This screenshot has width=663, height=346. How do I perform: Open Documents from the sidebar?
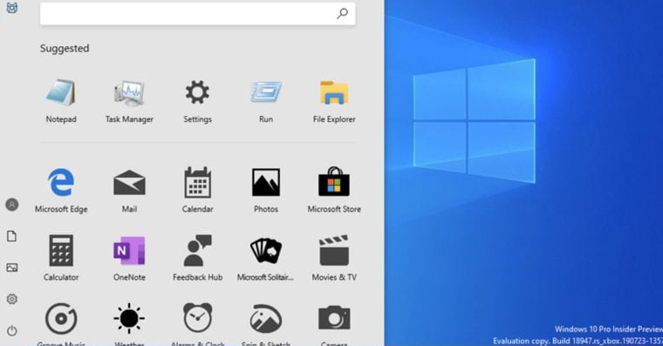click(12, 236)
